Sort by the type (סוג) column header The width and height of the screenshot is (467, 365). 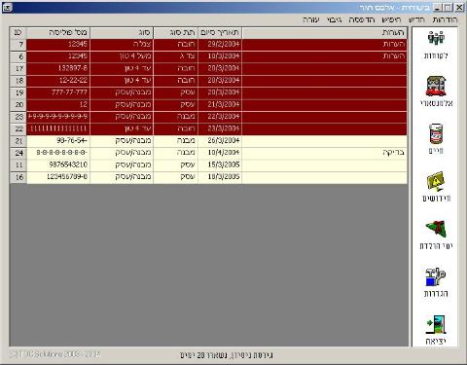pos(122,33)
